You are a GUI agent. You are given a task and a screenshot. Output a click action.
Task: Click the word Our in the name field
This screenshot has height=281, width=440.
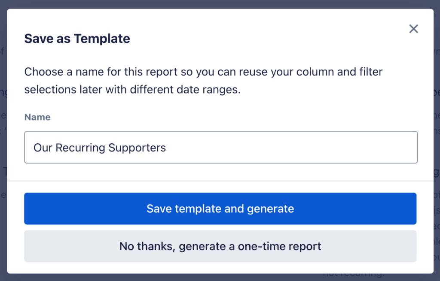[43, 148]
